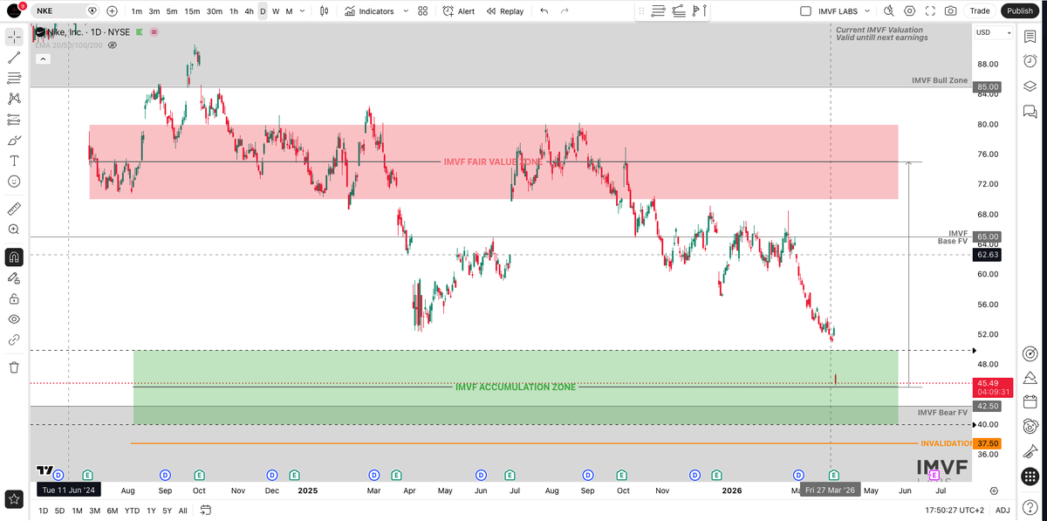Expand the indicators favorites dropdown arrow
The width and height of the screenshot is (1047, 521).
coord(405,11)
